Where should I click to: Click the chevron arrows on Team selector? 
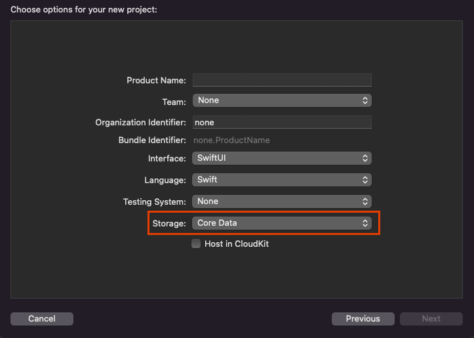pyautogui.click(x=365, y=100)
